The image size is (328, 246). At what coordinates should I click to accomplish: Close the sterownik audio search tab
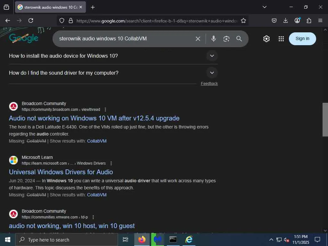[x=81, y=7]
